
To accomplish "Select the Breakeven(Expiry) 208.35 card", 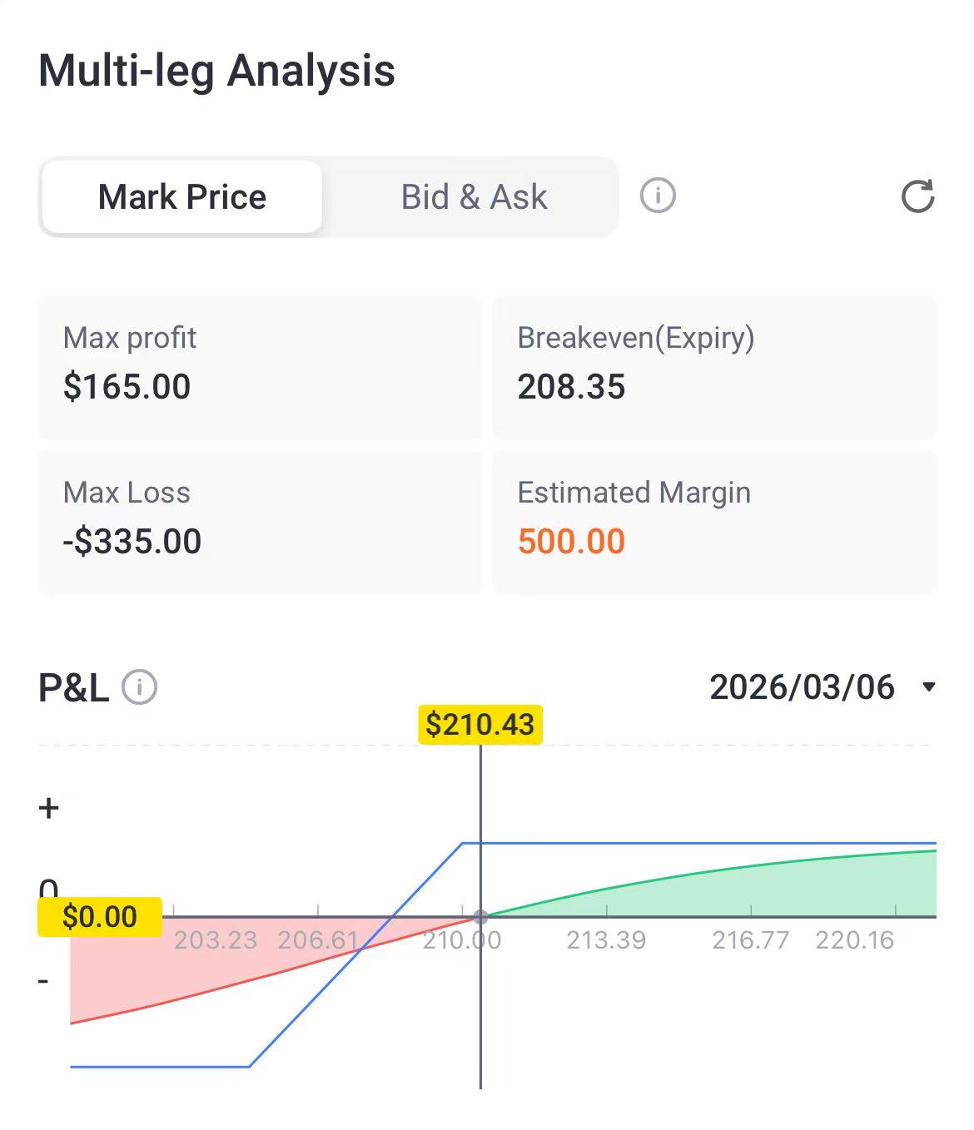I will pos(714,366).
